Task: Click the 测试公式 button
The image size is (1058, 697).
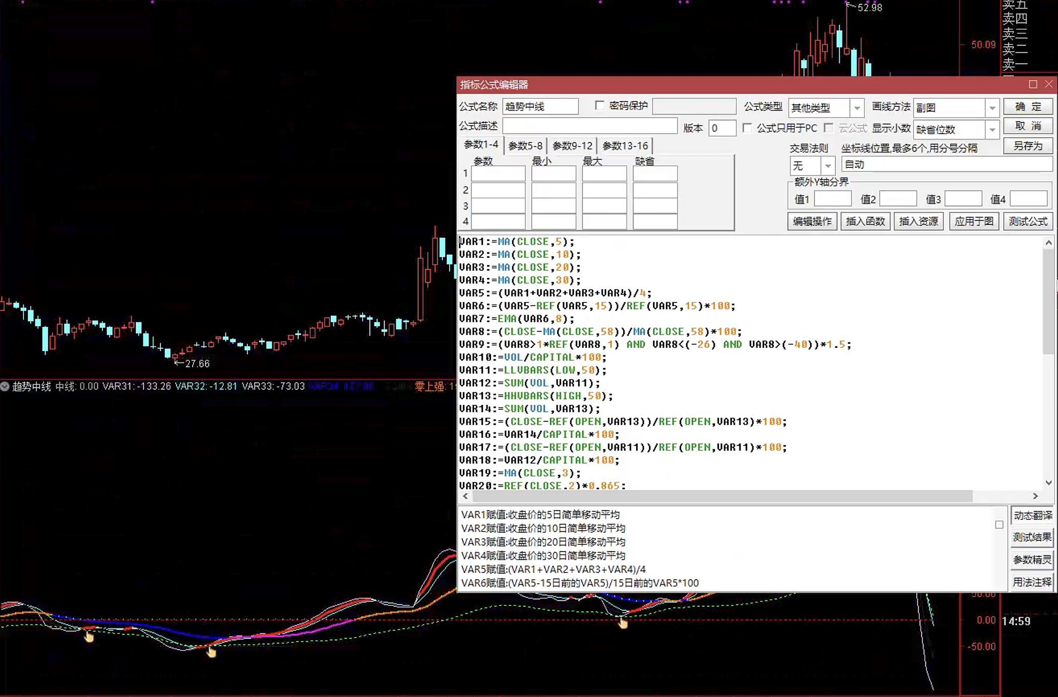Action: tap(1028, 221)
